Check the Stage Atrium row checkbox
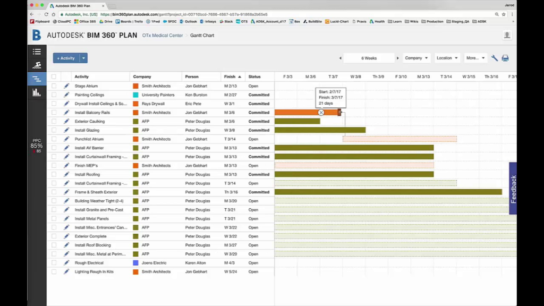Screen dimensions: 544x306 pyautogui.click(x=54, y=86)
